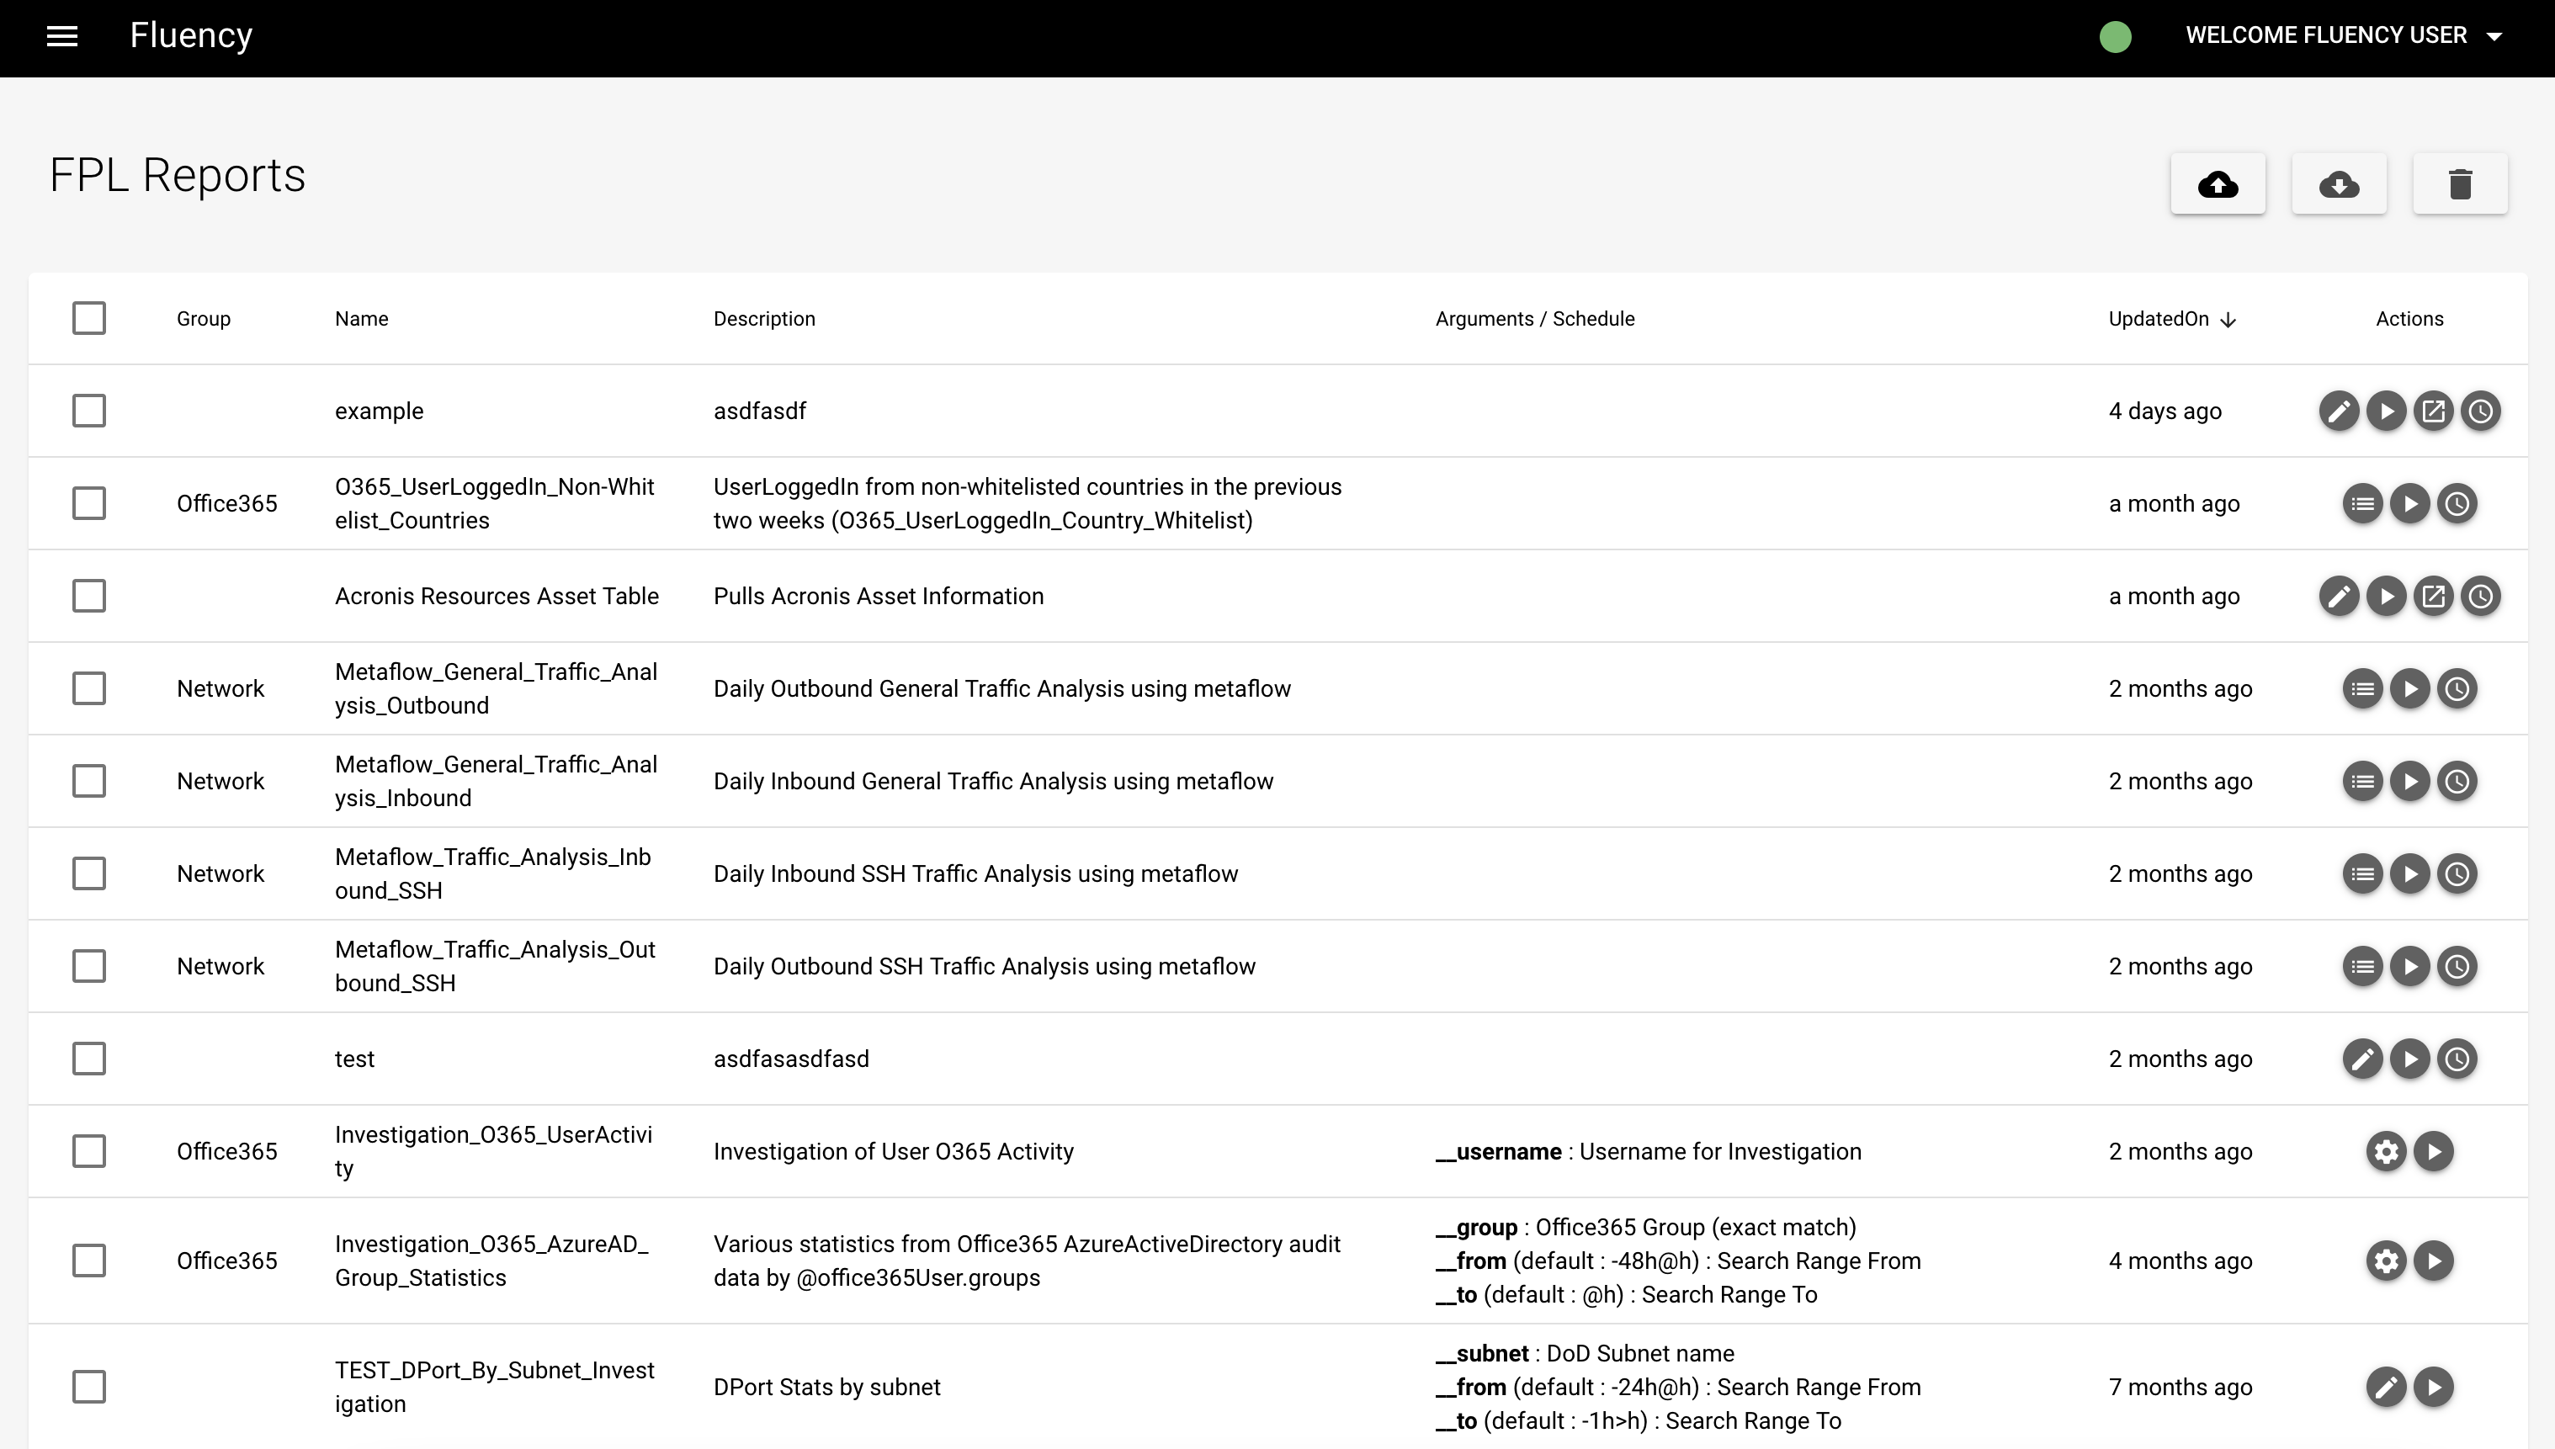Viewport: 2555px width, 1449px height.
Task: Edit the example report with pencil icon
Action: click(x=2338, y=411)
